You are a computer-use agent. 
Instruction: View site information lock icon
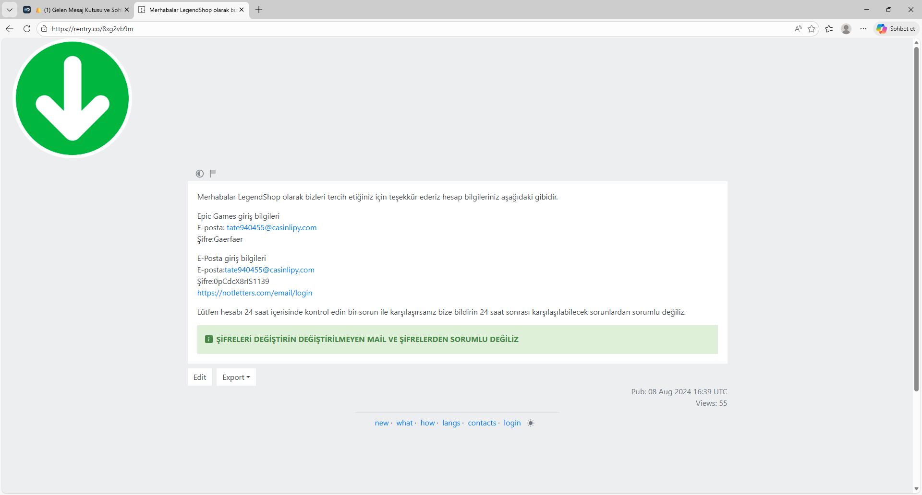pyautogui.click(x=44, y=29)
